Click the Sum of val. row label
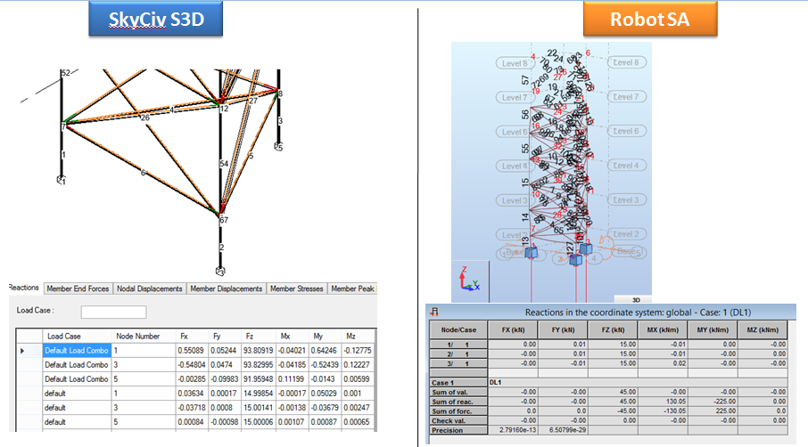808x447 pixels. pos(458,392)
